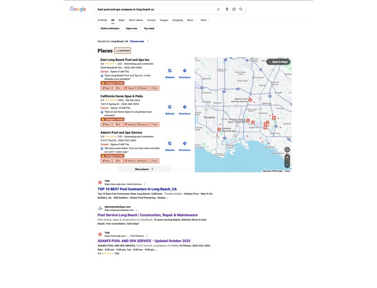This screenshot has width=377, height=288.
Task: Open TOP 10 BEST Pool Contractors Yelp result
Action: tap(137, 189)
